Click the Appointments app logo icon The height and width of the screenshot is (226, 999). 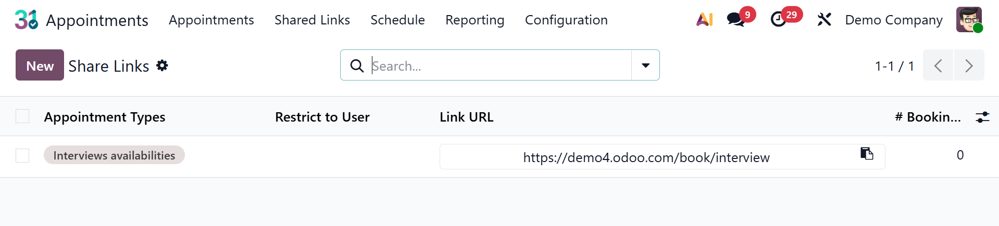[x=26, y=20]
